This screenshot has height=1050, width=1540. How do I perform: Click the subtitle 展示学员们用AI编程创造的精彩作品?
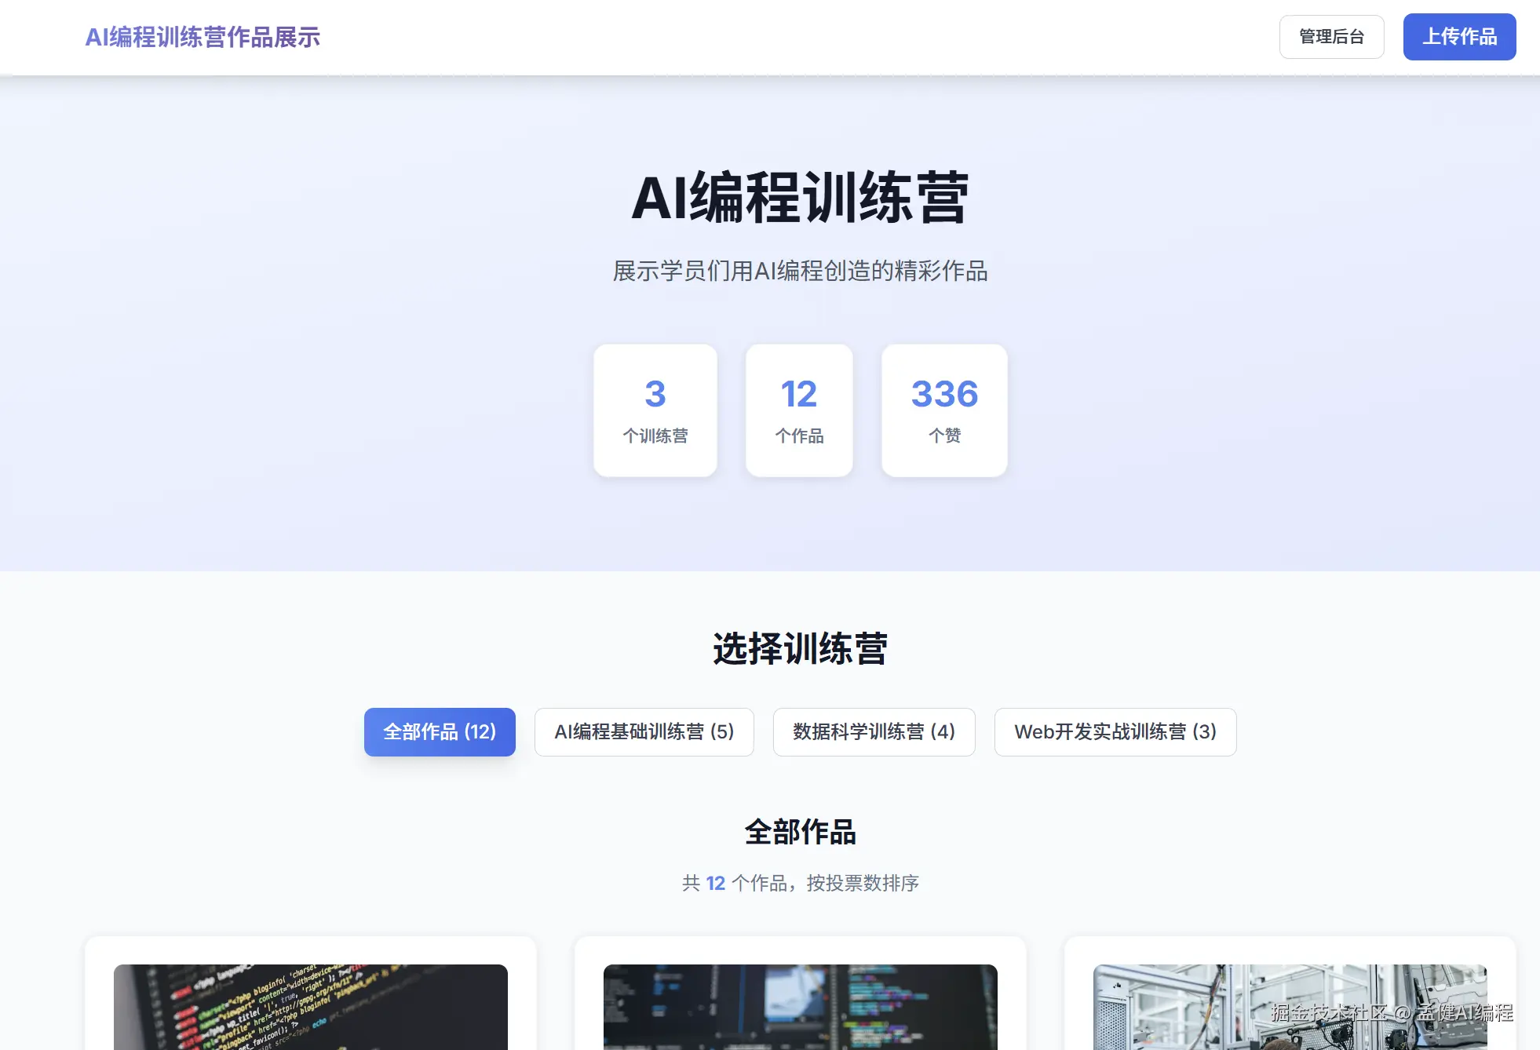[x=800, y=272]
